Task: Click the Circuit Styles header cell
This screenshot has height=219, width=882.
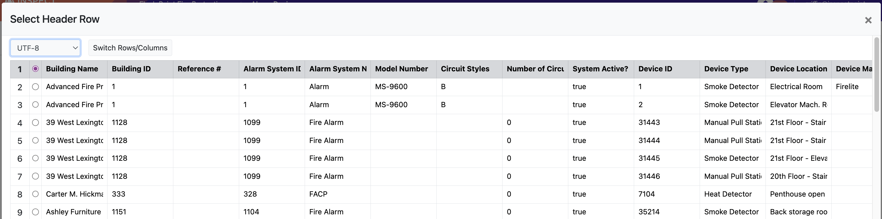Action: pyautogui.click(x=469, y=69)
